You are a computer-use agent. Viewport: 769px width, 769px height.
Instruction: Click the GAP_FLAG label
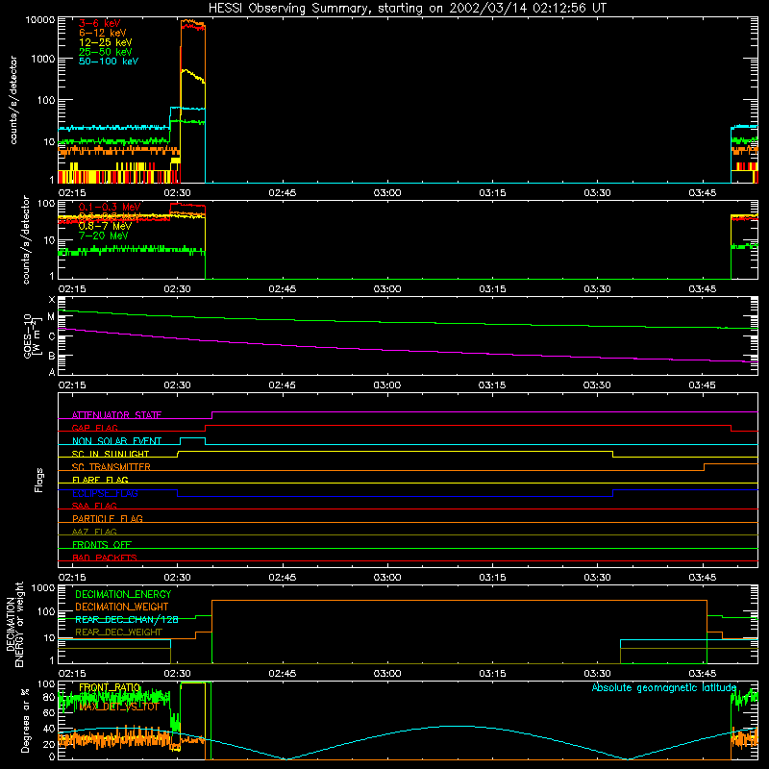[94, 428]
